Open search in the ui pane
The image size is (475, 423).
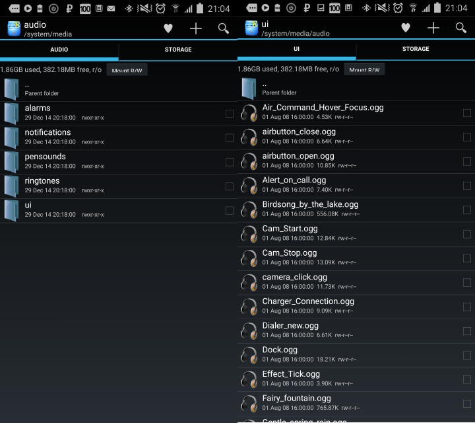[460, 28]
